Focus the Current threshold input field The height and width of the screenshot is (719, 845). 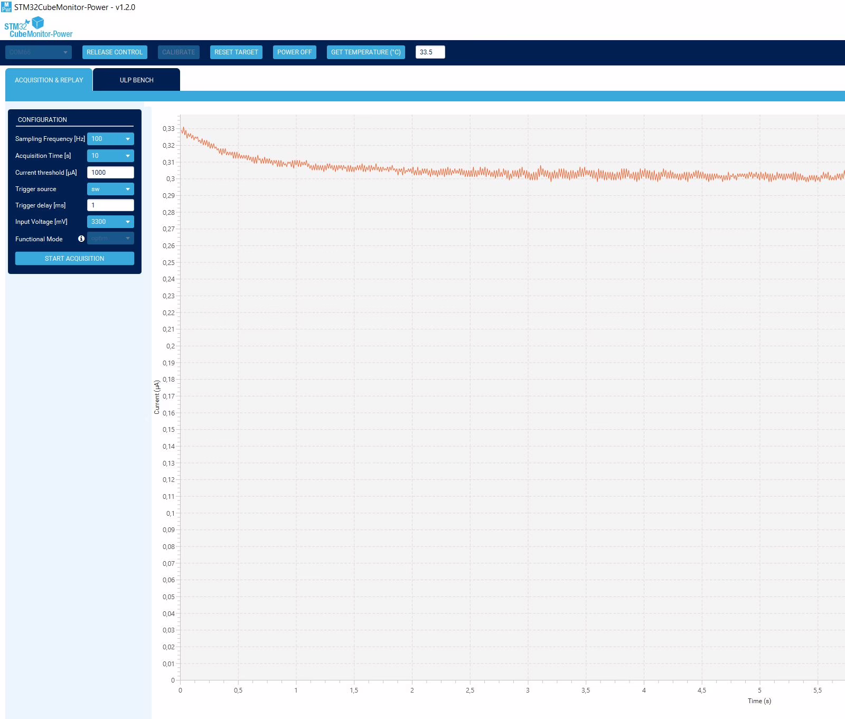[110, 173]
